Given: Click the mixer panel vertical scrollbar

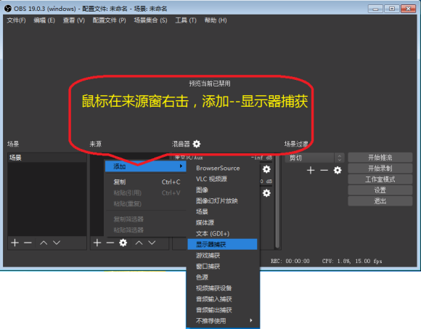Looking at the screenshot, I should pyautogui.click(x=277, y=201).
